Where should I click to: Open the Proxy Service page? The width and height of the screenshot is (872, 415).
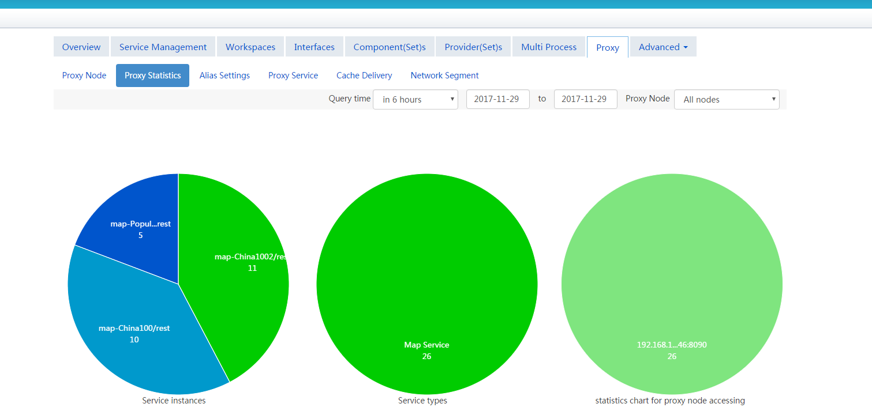click(293, 76)
